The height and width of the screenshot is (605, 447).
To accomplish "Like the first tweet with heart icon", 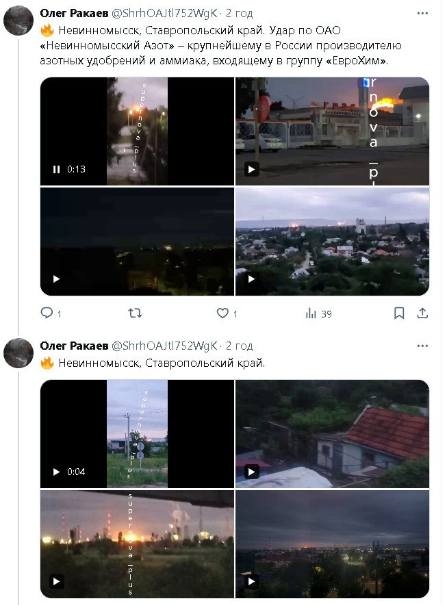I will (222, 313).
